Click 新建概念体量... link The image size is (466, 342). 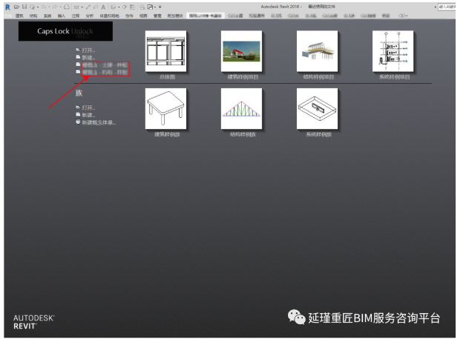[x=99, y=122]
